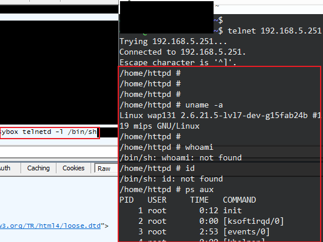Click the '/home/httpd # id' command line
The width and height of the screenshot is (323, 242).
pyautogui.click(x=157, y=169)
